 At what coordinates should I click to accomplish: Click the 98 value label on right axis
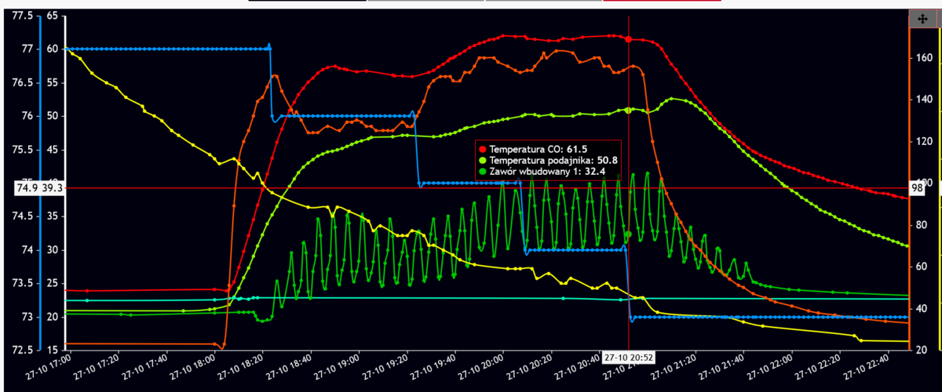(x=915, y=188)
